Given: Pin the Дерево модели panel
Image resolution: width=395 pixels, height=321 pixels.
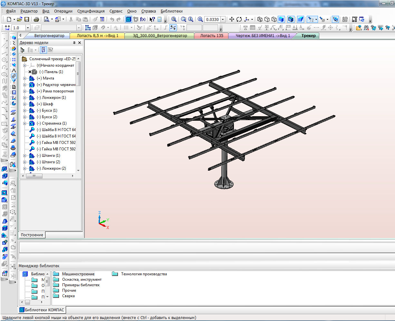Looking at the screenshot, I should [74, 43].
